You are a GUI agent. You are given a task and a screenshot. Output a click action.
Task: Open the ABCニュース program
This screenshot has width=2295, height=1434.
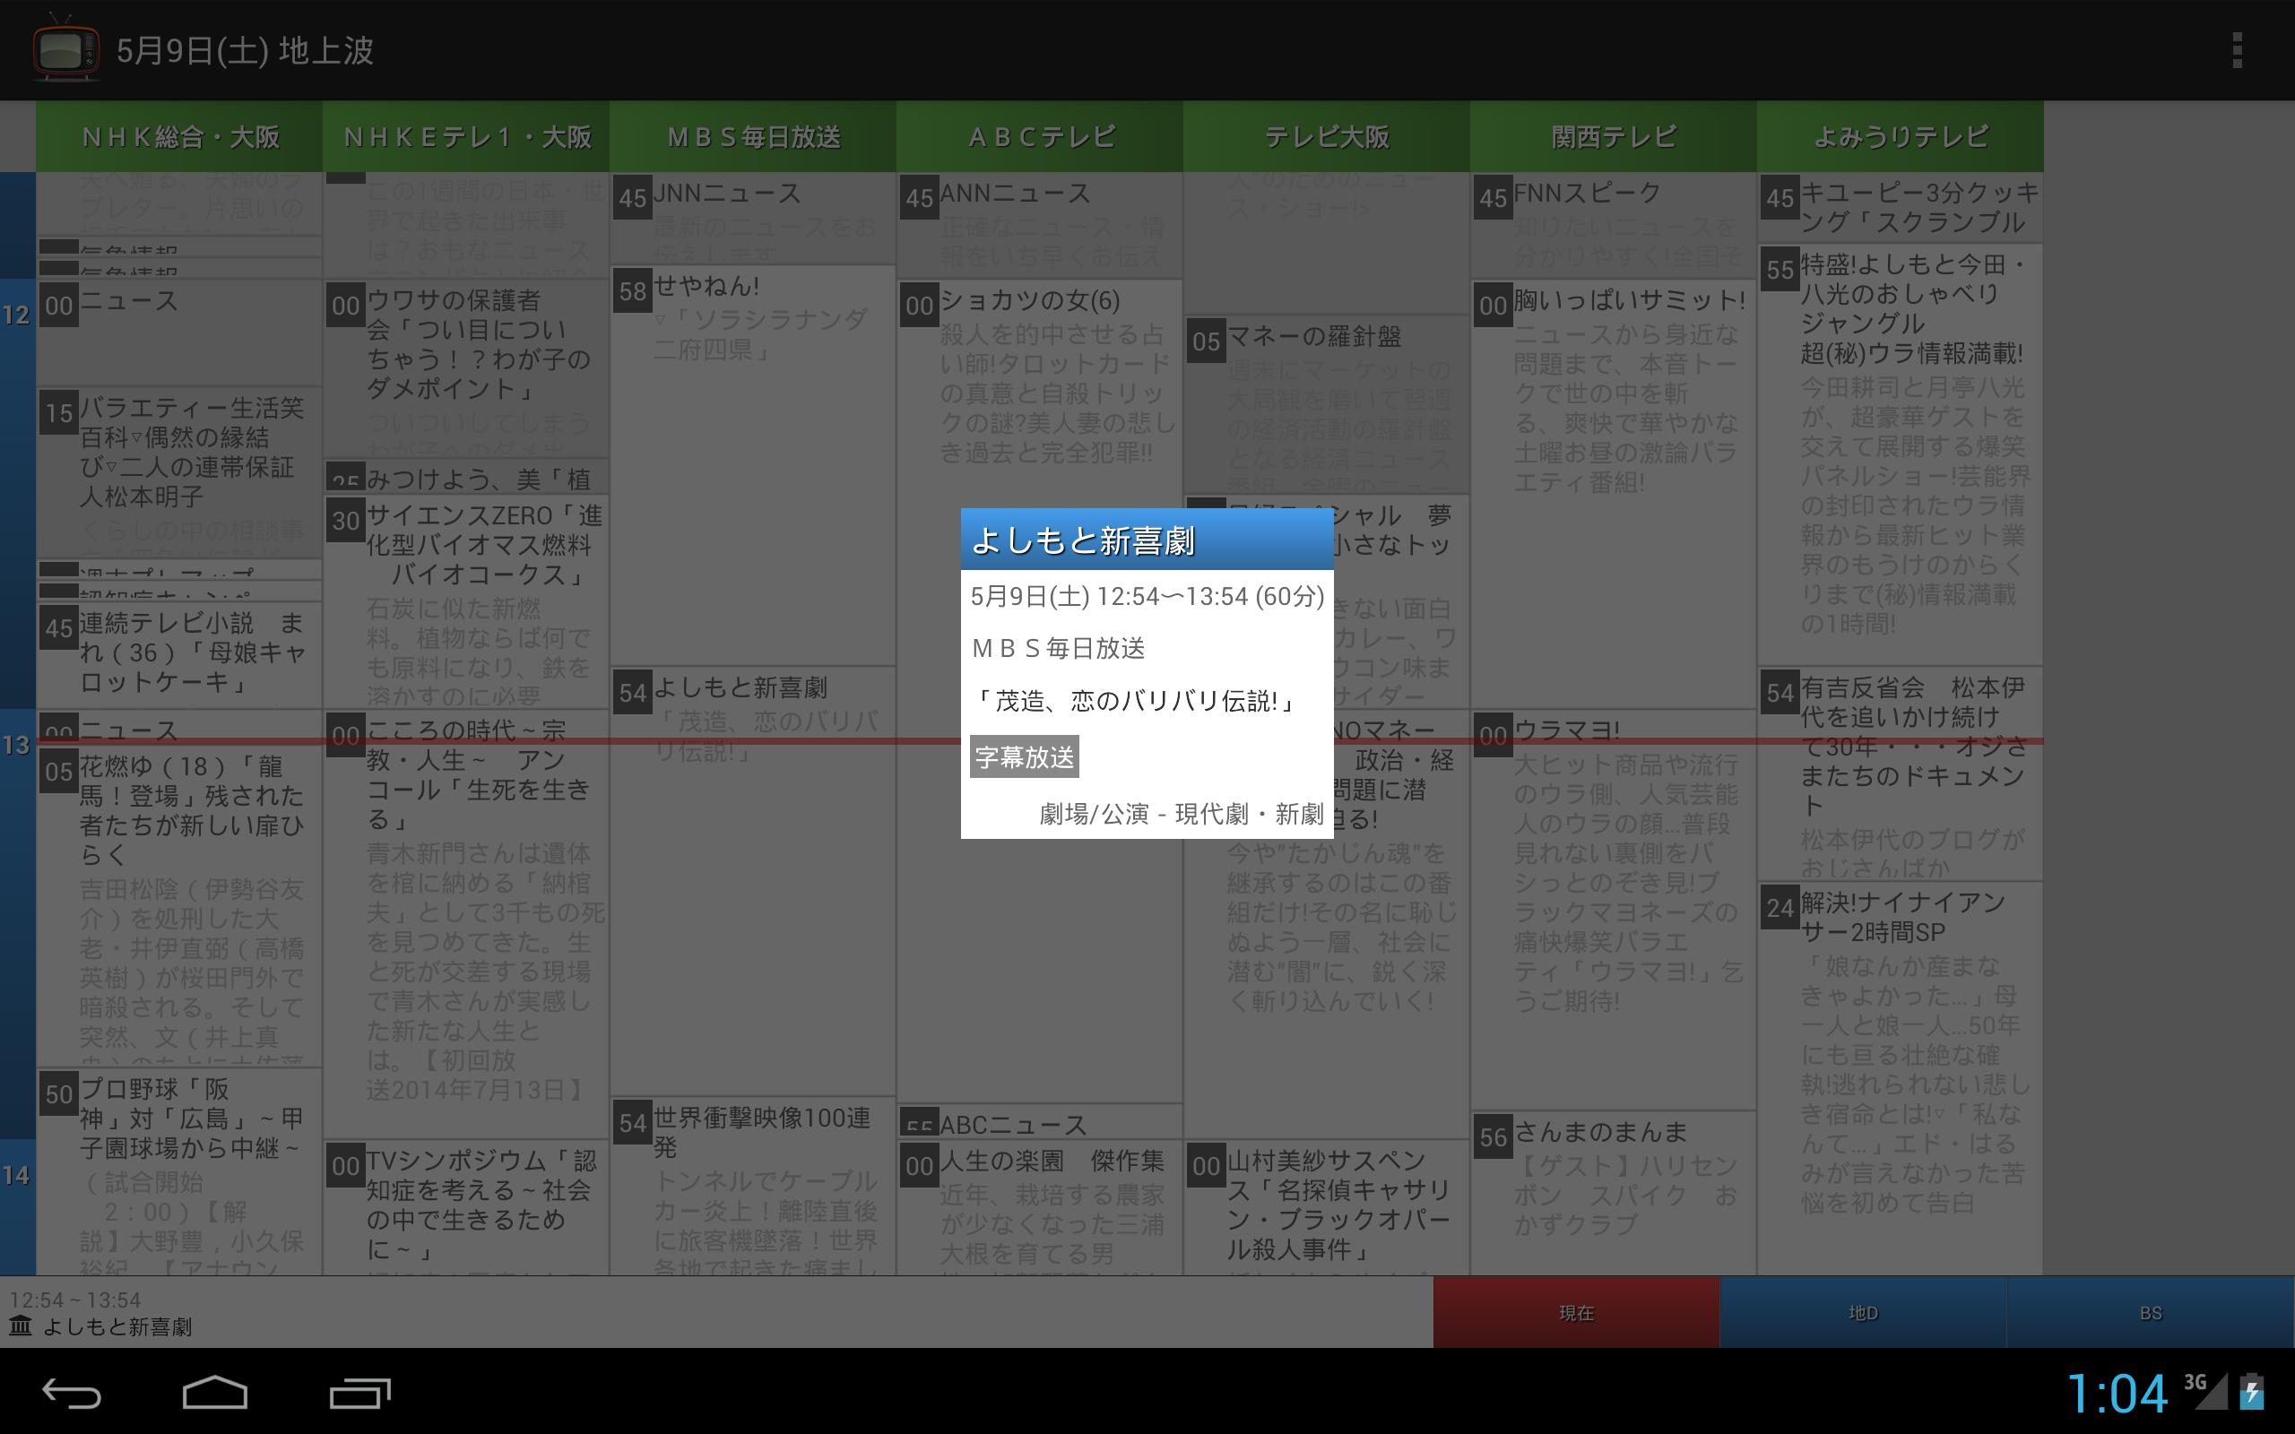[1040, 1122]
